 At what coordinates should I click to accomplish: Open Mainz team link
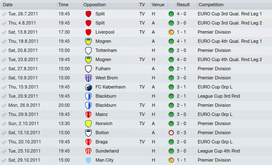(x=101, y=114)
